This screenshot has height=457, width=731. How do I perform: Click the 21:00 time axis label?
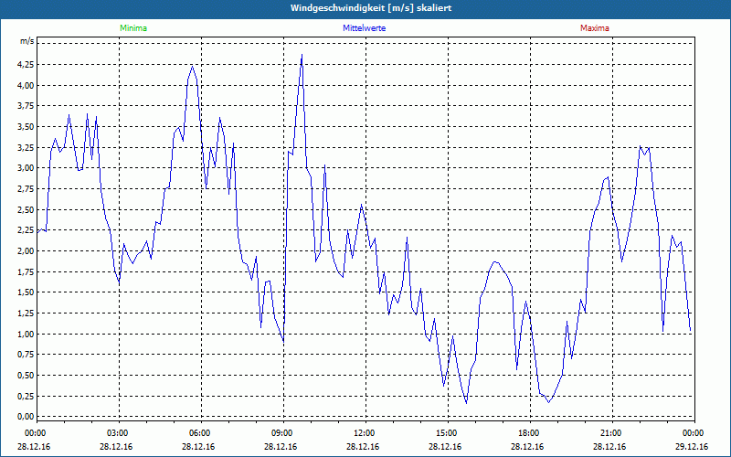click(x=611, y=433)
